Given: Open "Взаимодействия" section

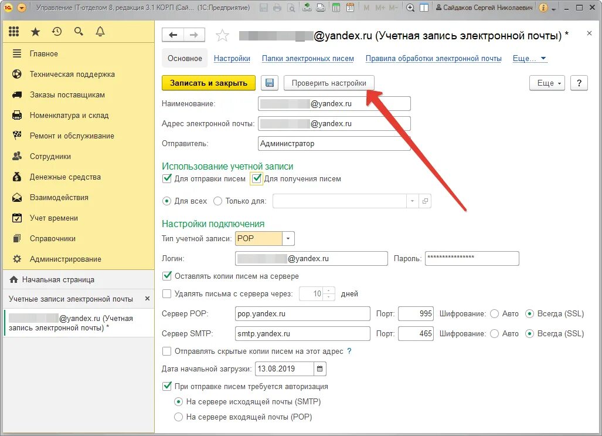Looking at the screenshot, I should 79,198.
